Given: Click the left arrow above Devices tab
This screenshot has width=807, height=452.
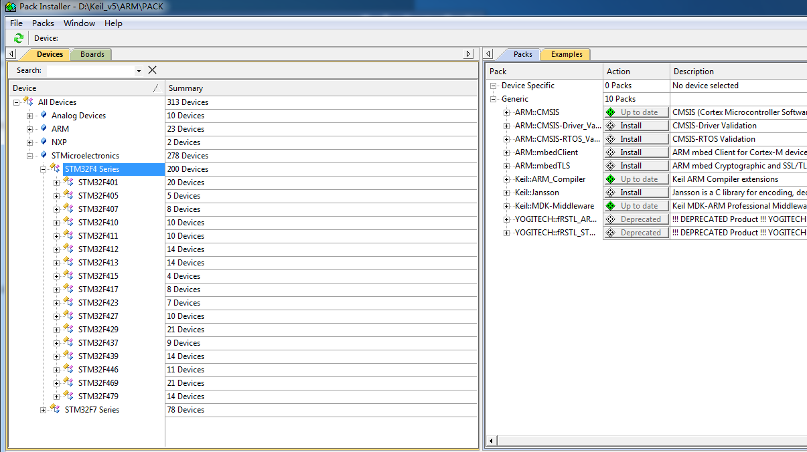Looking at the screenshot, I should (13, 54).
